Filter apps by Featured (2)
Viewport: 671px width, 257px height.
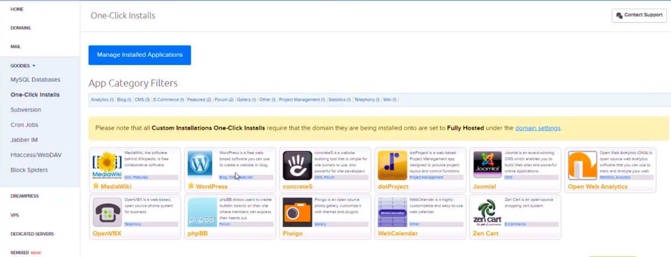click(x=199, y=100)
